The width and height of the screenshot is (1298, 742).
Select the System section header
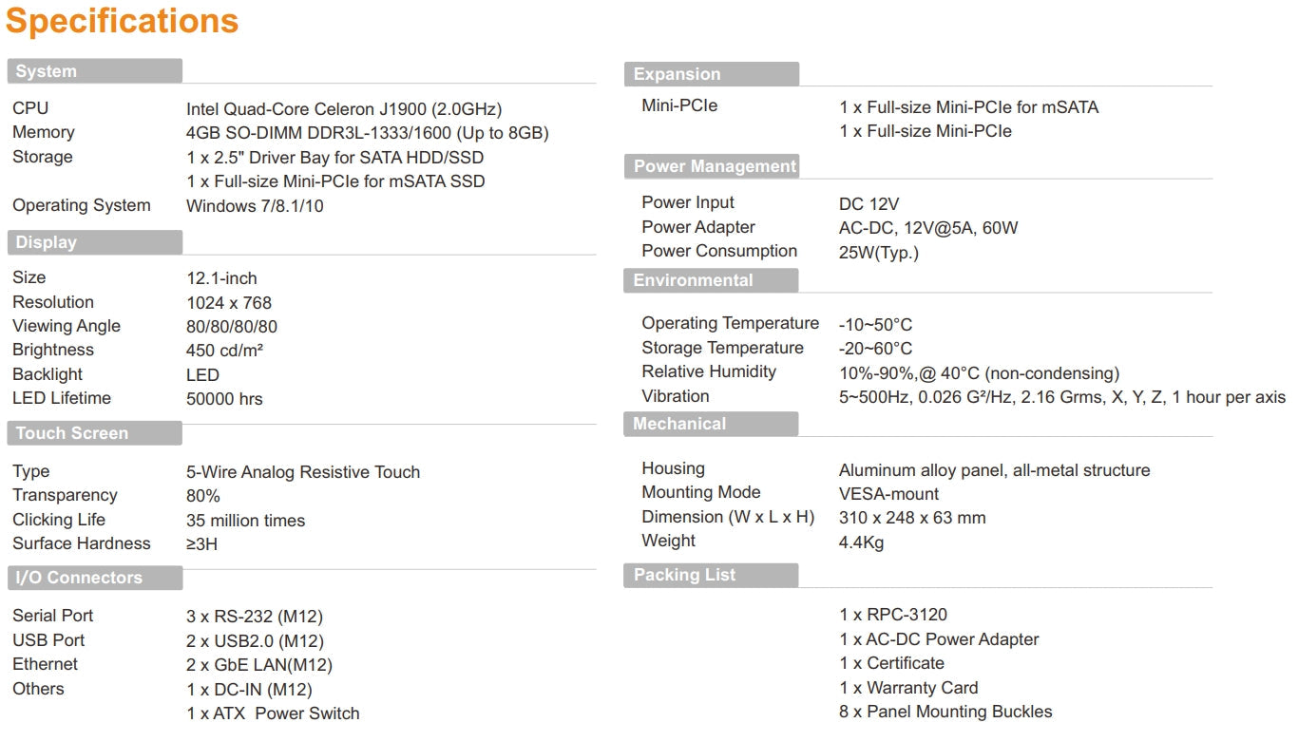point(47,71)
